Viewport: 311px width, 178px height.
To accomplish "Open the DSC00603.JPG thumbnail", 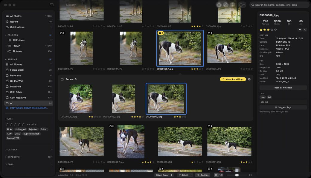I will pyautogui.click(x=180, y=142).
